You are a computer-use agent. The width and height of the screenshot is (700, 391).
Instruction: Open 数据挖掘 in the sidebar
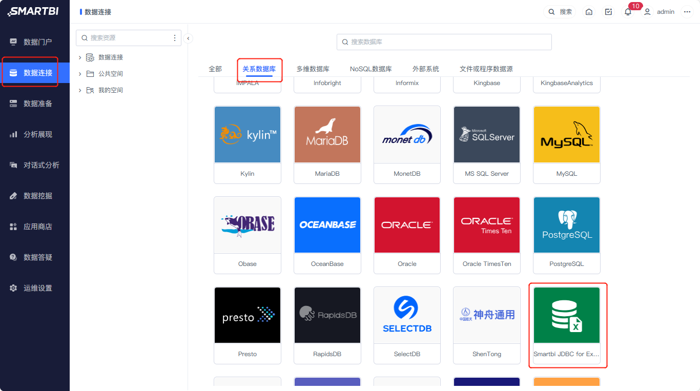(35, 196)
